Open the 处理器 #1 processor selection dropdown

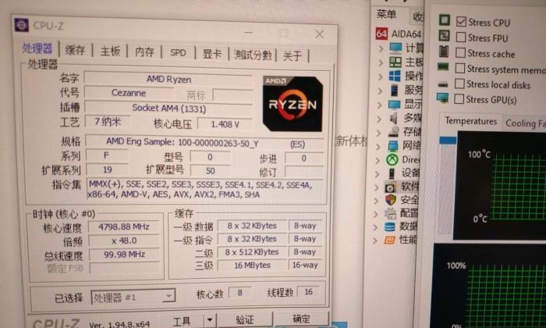[x=168, y=297]
